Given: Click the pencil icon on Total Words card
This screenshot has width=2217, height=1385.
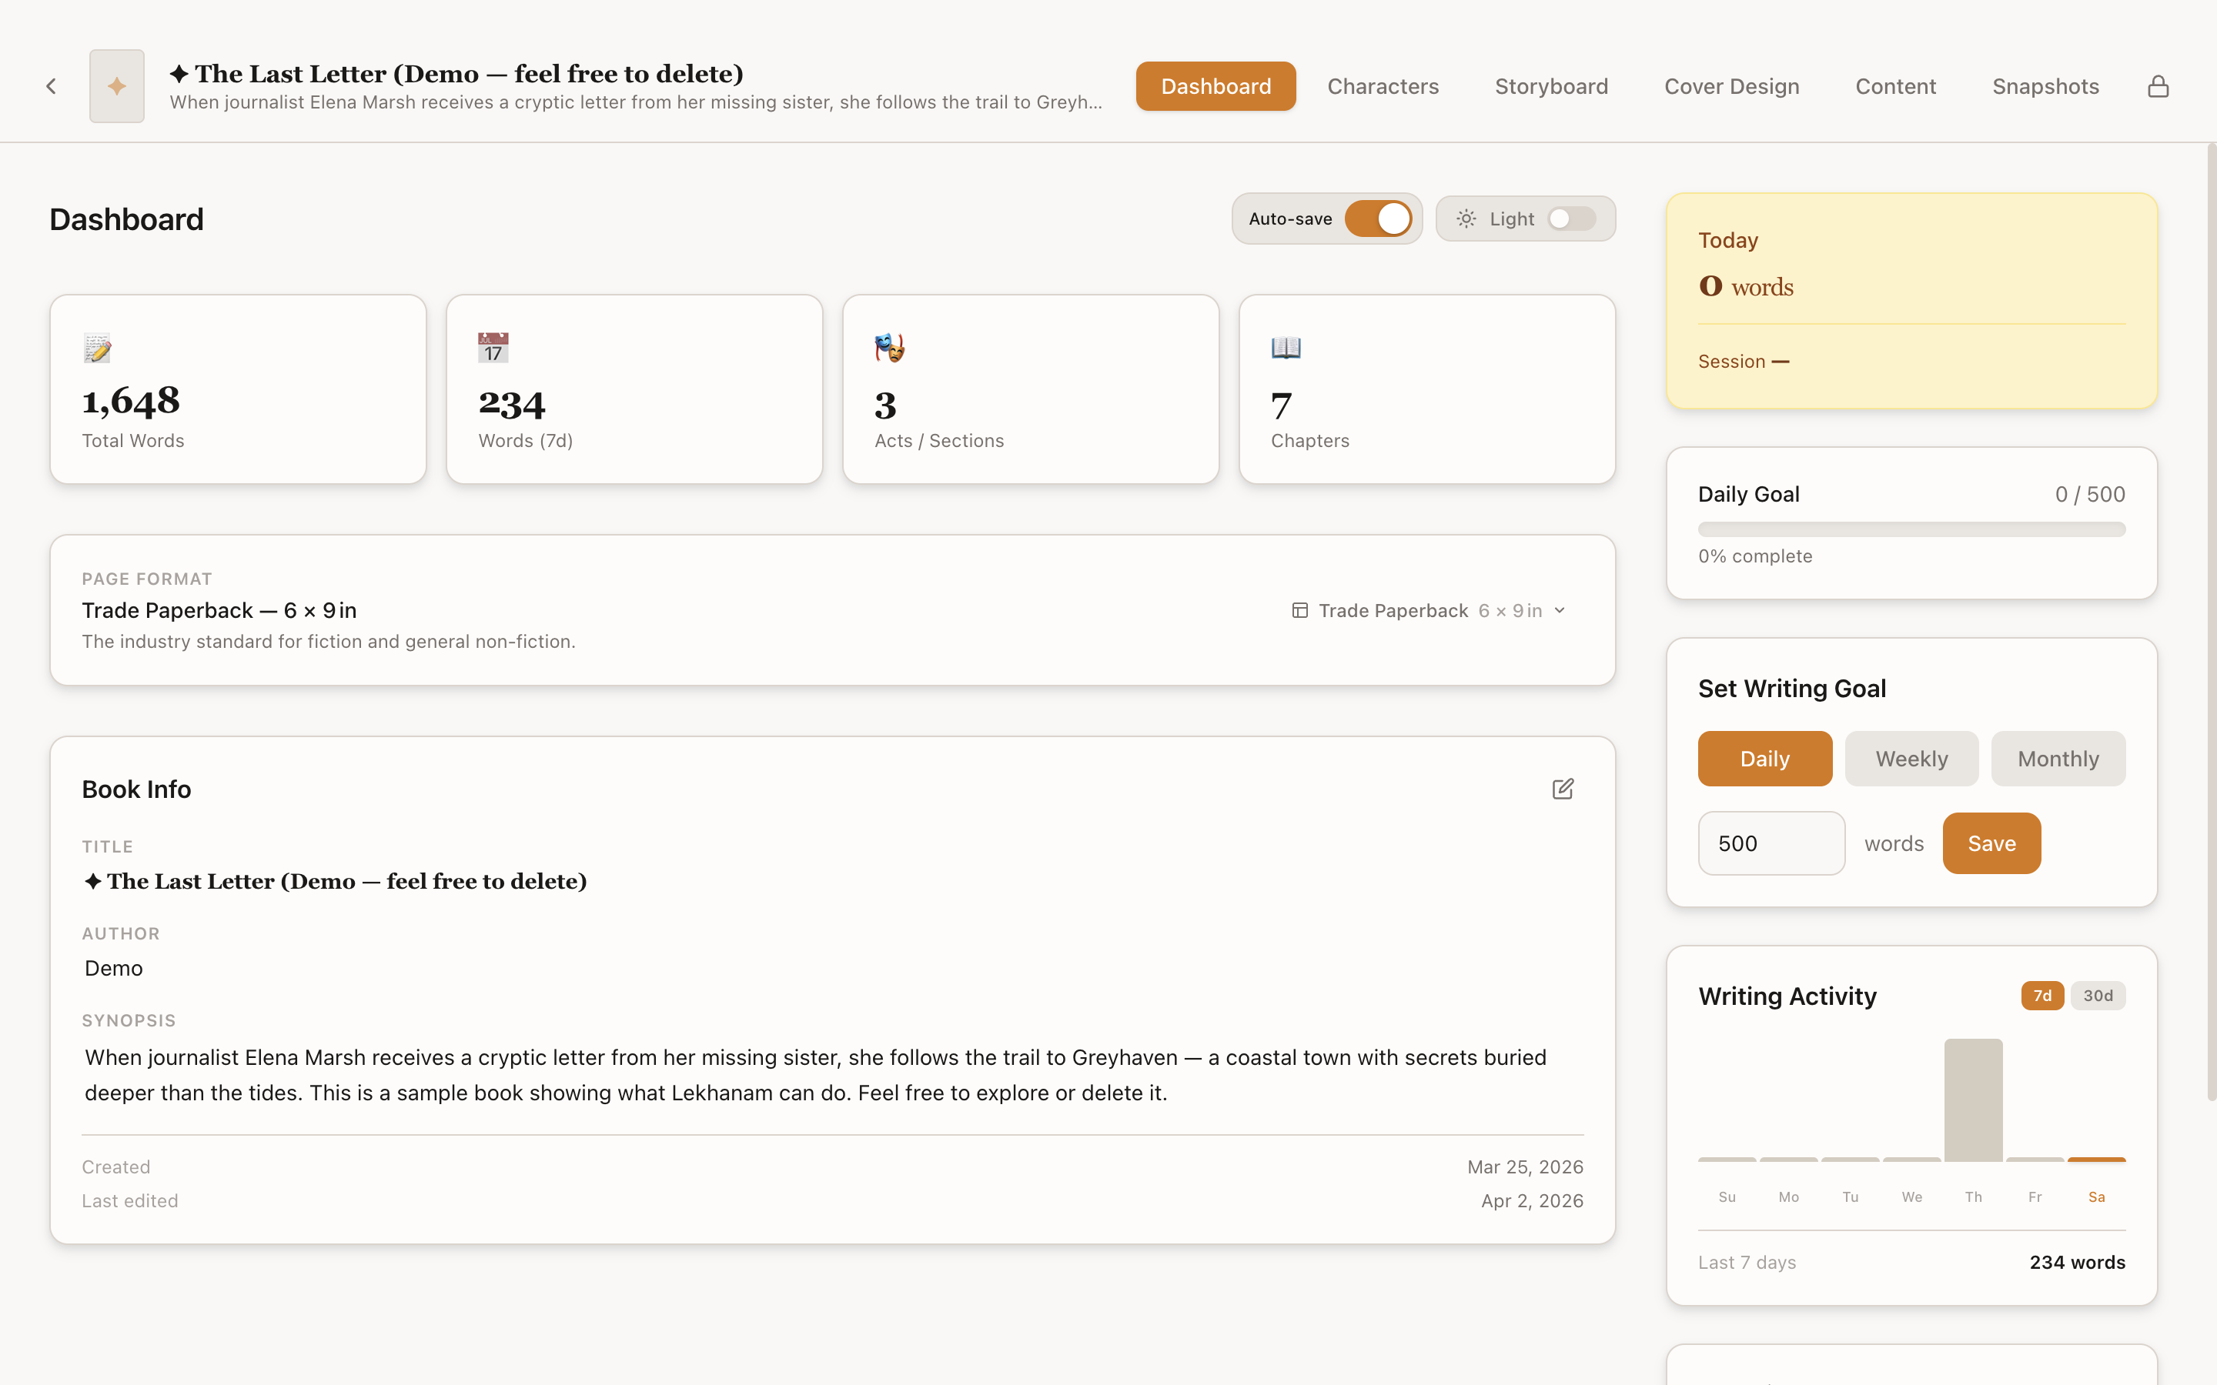Looking at the screenshot, I should coord(98,347).
